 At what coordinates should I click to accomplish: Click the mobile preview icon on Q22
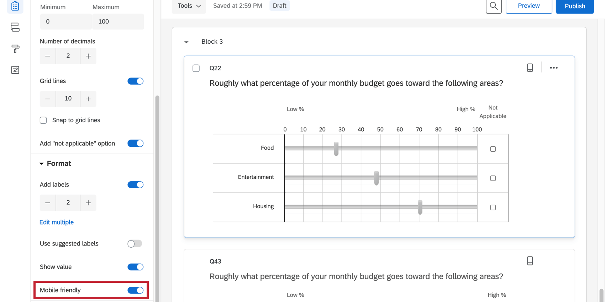(x=530, y=68)
